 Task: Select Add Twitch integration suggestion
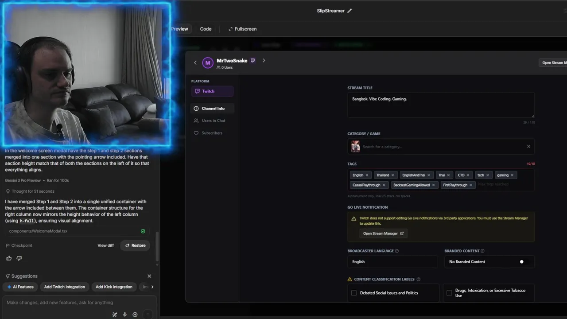pyautogui.click(x=65, y=287)
